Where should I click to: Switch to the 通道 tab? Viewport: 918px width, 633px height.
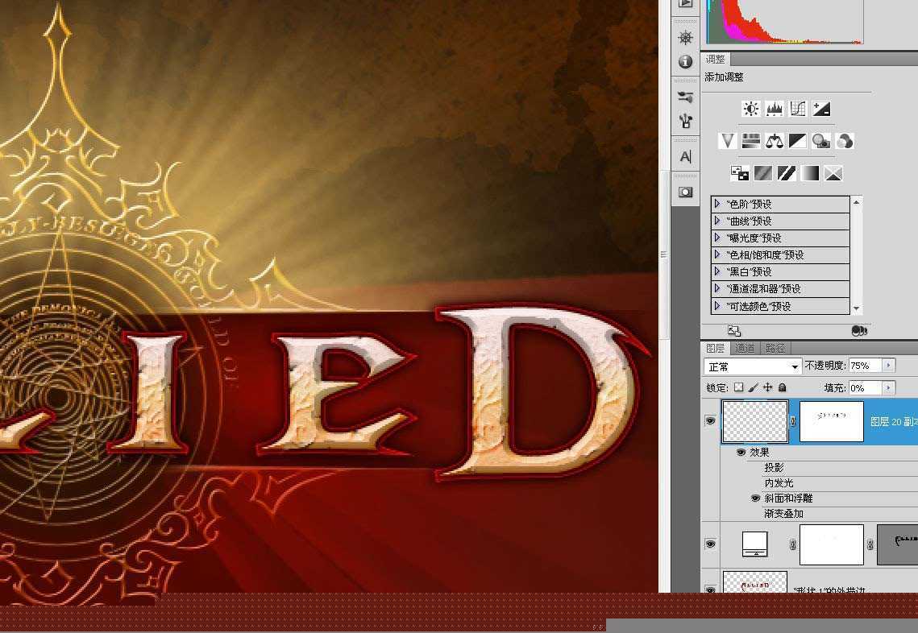click(745, 348)
